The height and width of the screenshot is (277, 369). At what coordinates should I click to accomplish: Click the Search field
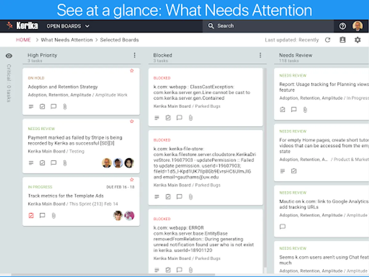pyautogui.click(x=268, y=26)
